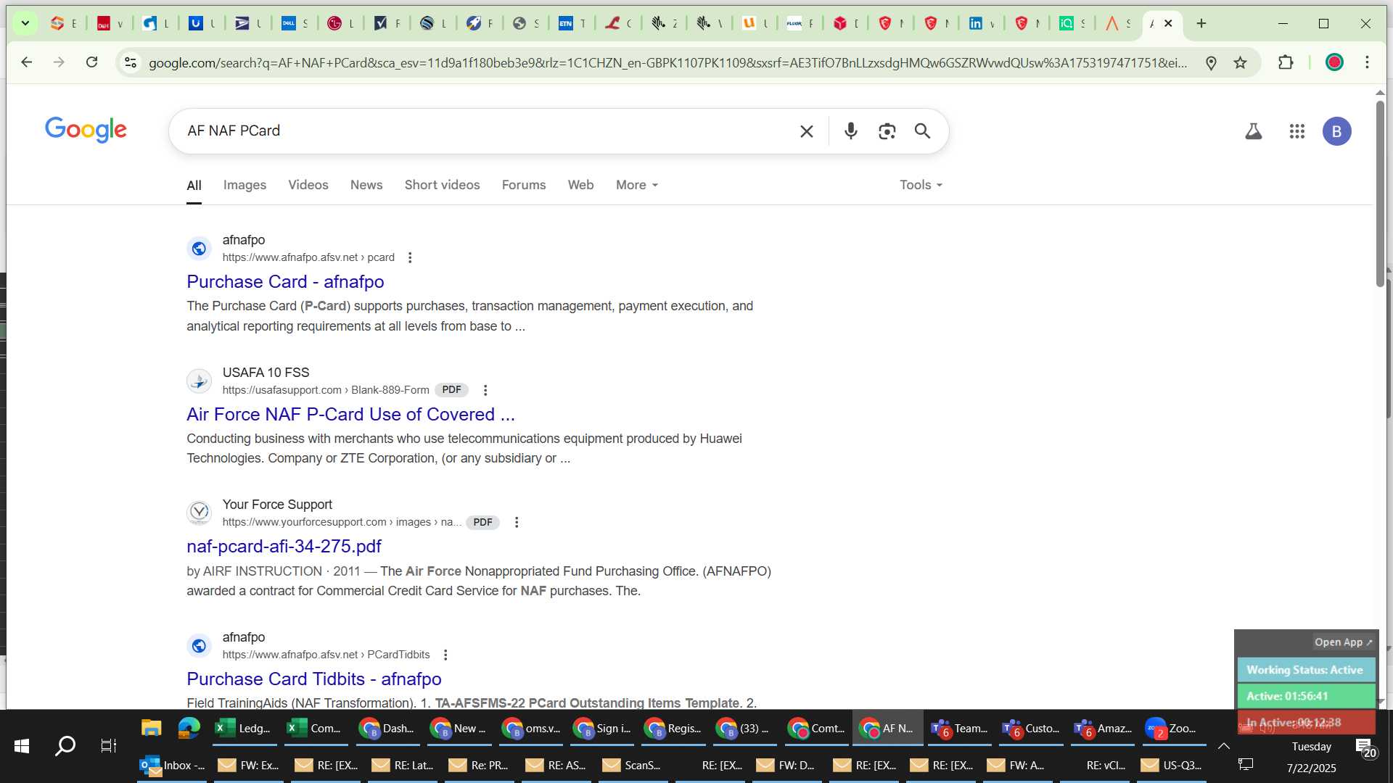Select the Short videos tab

click(x=442, y=185)
